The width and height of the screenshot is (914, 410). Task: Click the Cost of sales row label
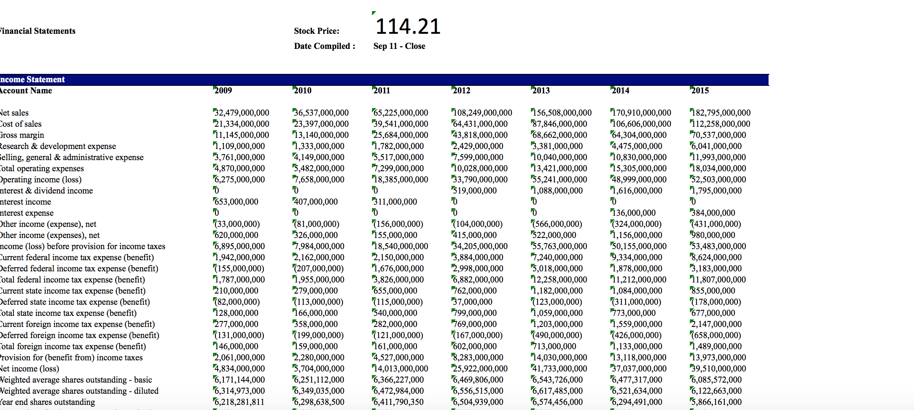click(x=21, y=124)
